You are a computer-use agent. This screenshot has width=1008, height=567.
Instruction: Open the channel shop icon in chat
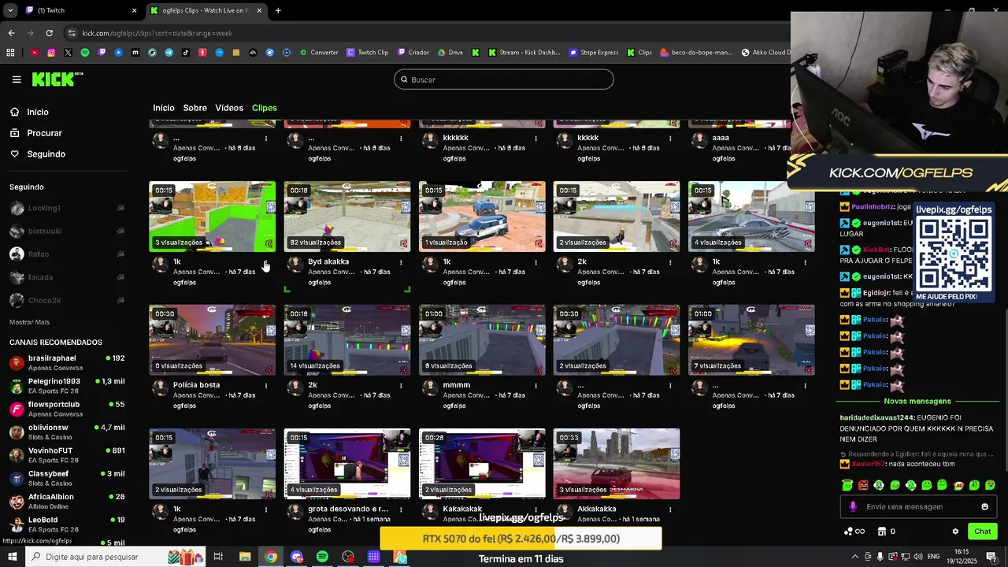(882, 532)
